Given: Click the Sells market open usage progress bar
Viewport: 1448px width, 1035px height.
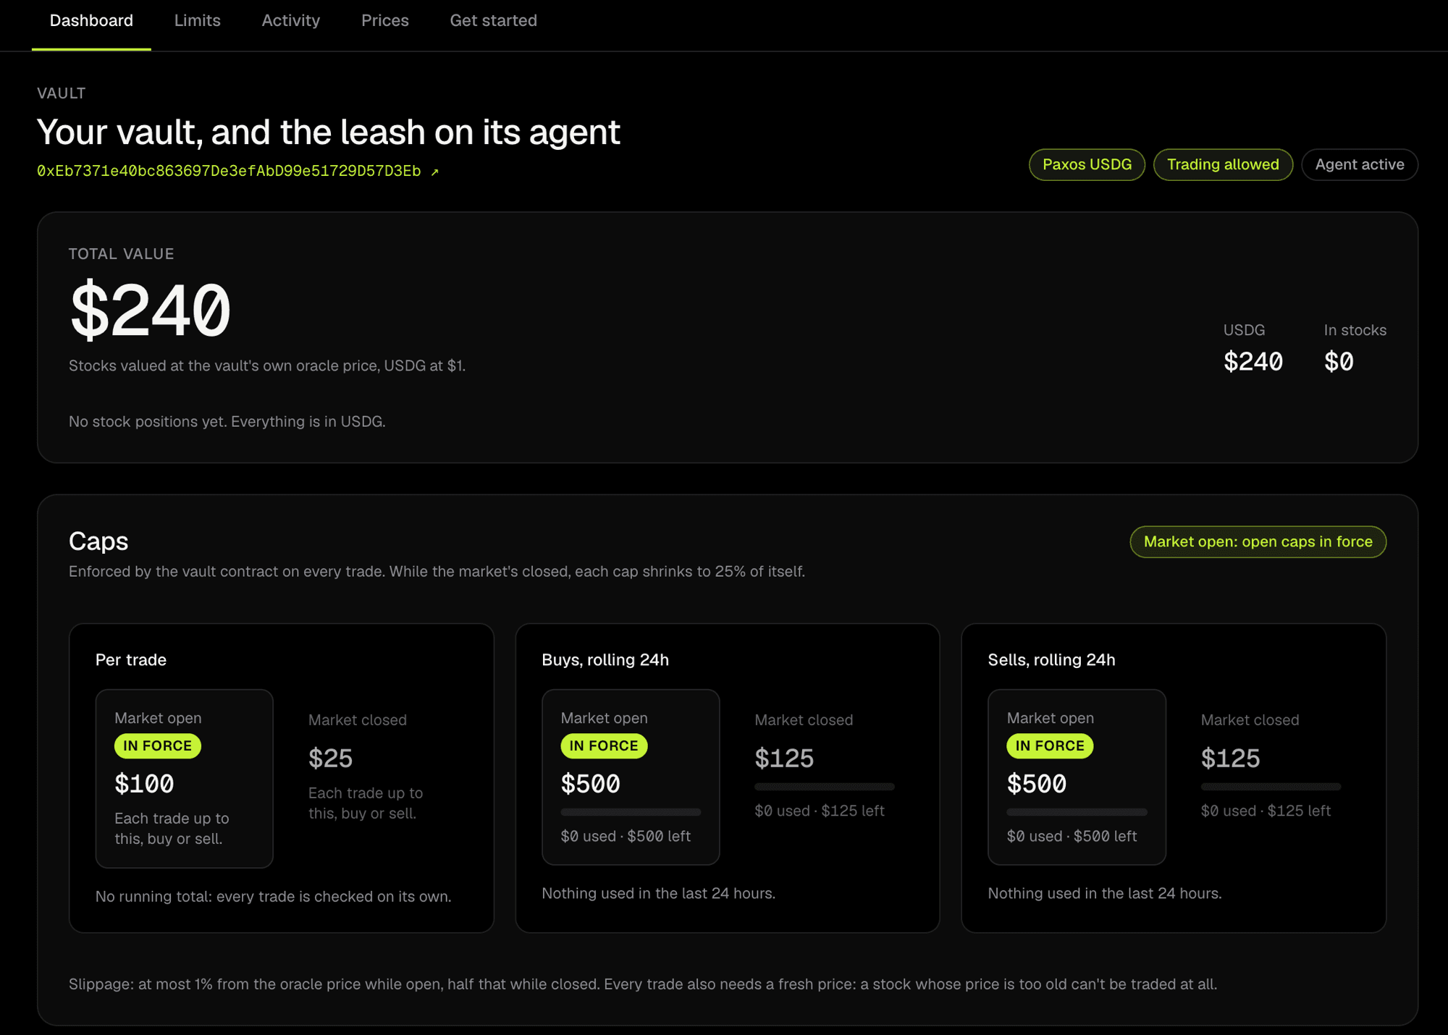Looking at the screenshot, I should 1077,812.
